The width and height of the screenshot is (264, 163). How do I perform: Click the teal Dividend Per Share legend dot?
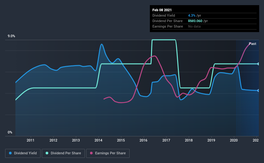[x=47, y=153]
